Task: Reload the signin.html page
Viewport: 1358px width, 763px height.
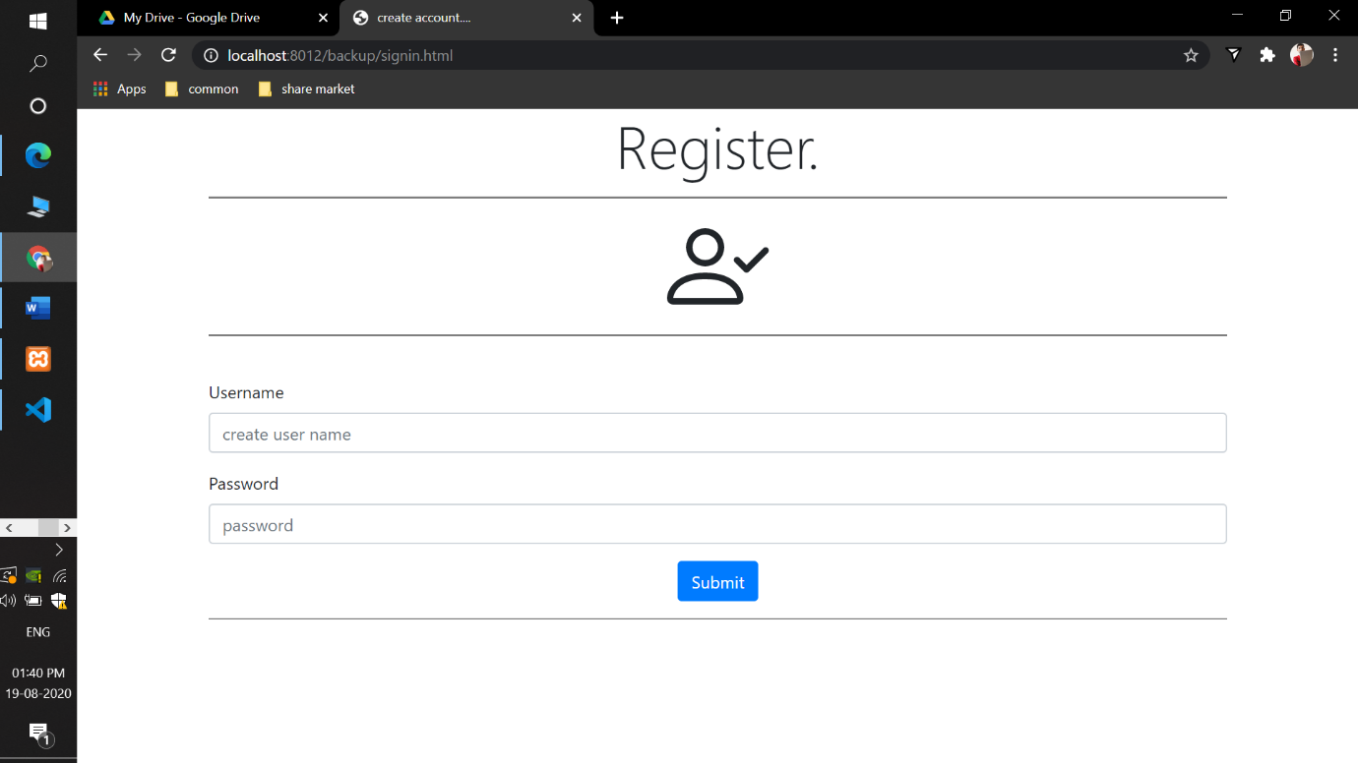Action: coord(167,55)
